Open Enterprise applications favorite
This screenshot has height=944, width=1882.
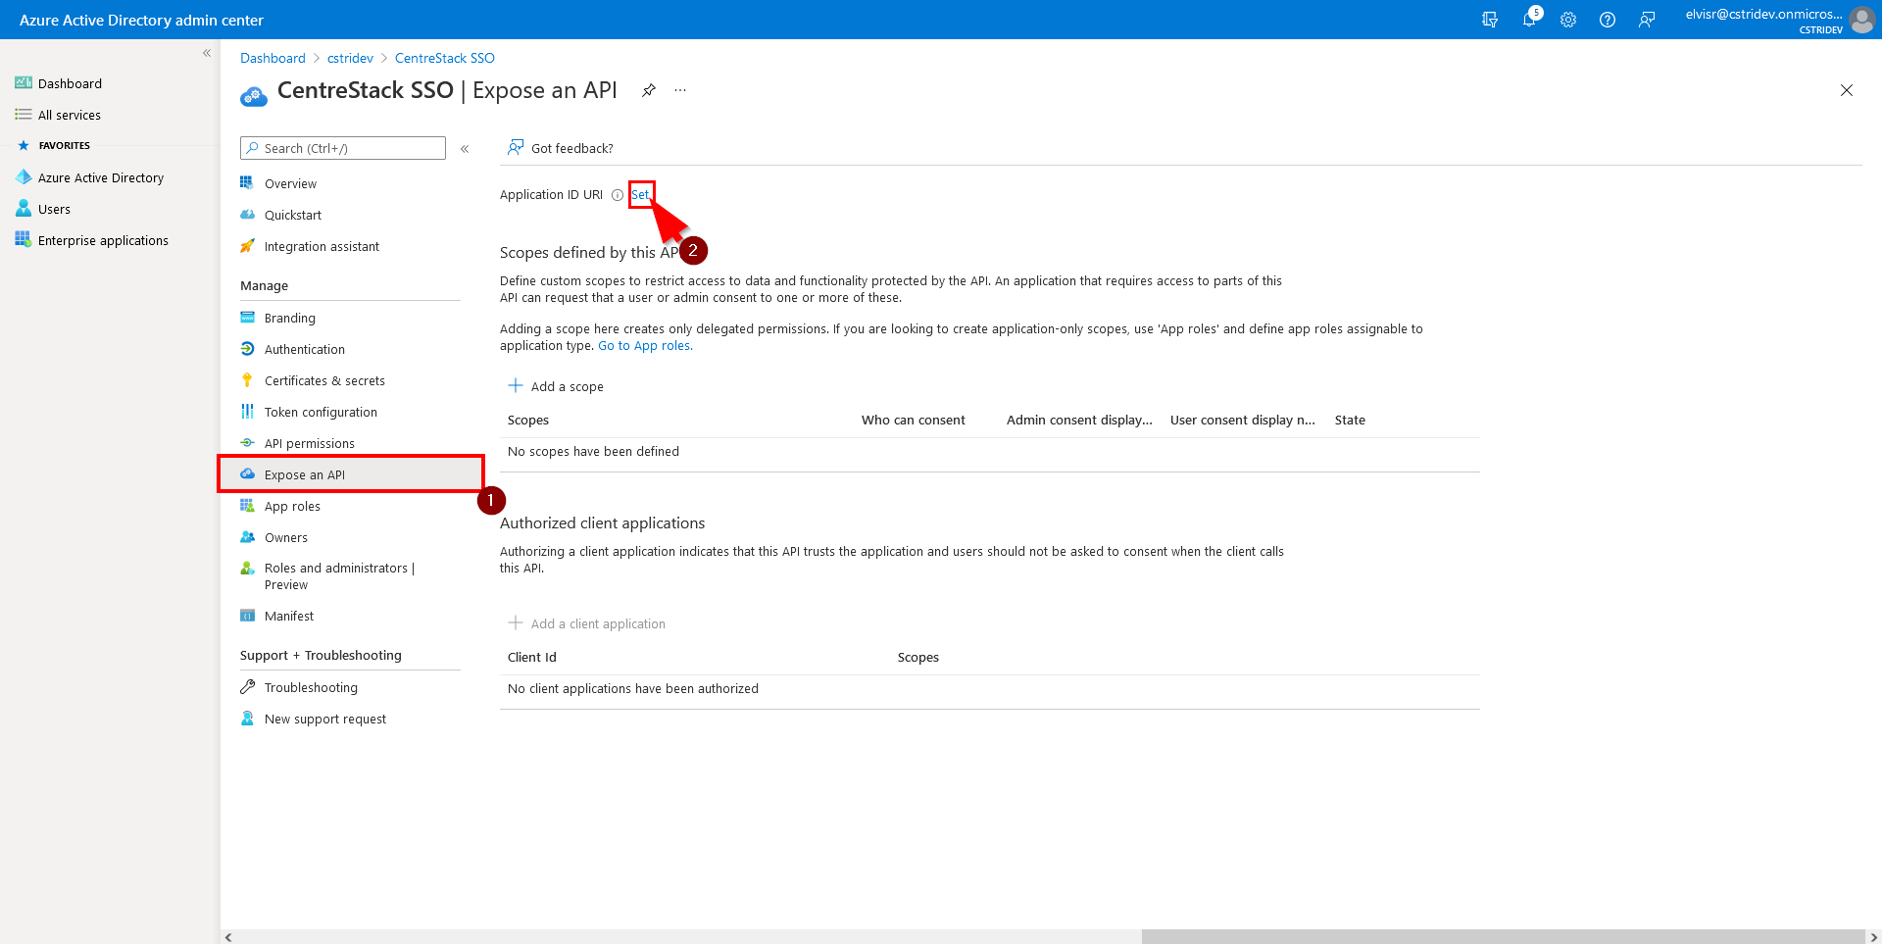coord(103,240)
